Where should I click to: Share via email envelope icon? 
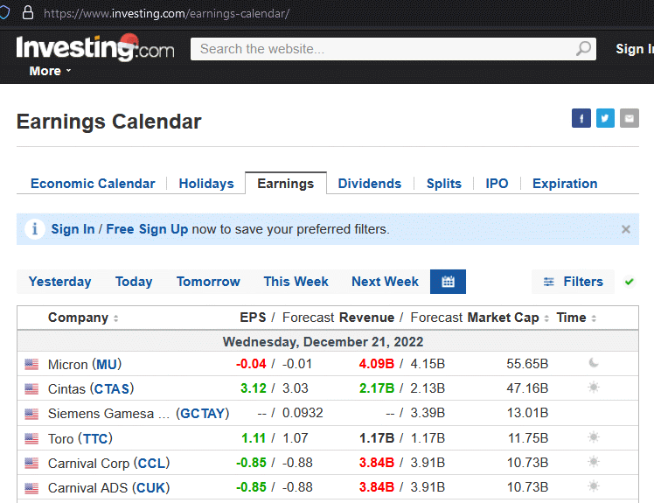[630, 118]
